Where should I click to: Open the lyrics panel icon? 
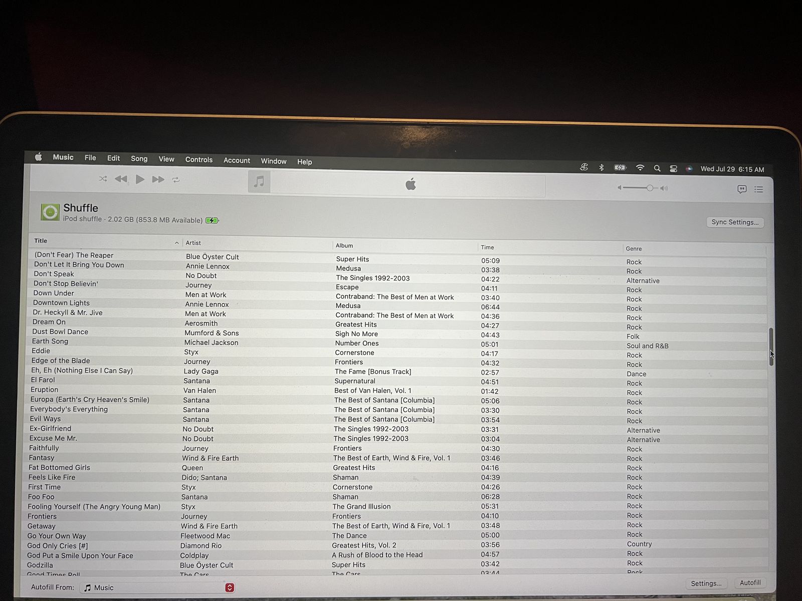click(x=742, y=189)
